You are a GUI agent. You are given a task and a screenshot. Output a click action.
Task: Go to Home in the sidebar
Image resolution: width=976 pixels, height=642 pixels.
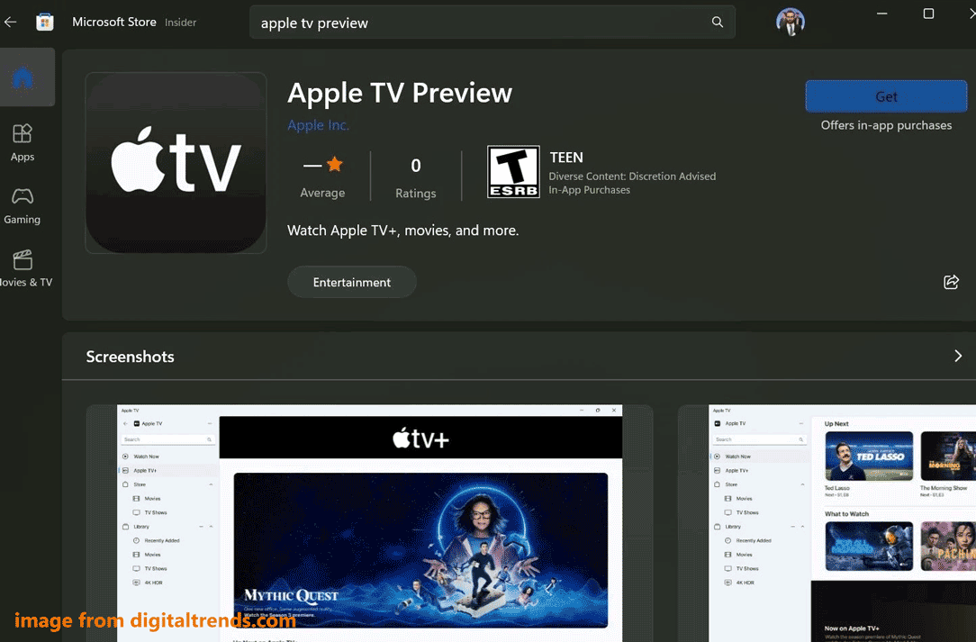(23, 77)
